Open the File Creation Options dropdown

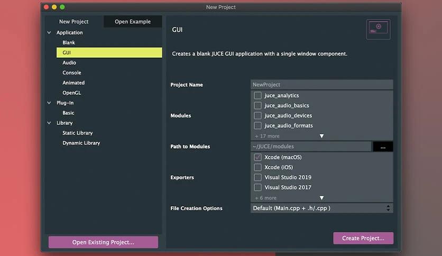point(321,208)
